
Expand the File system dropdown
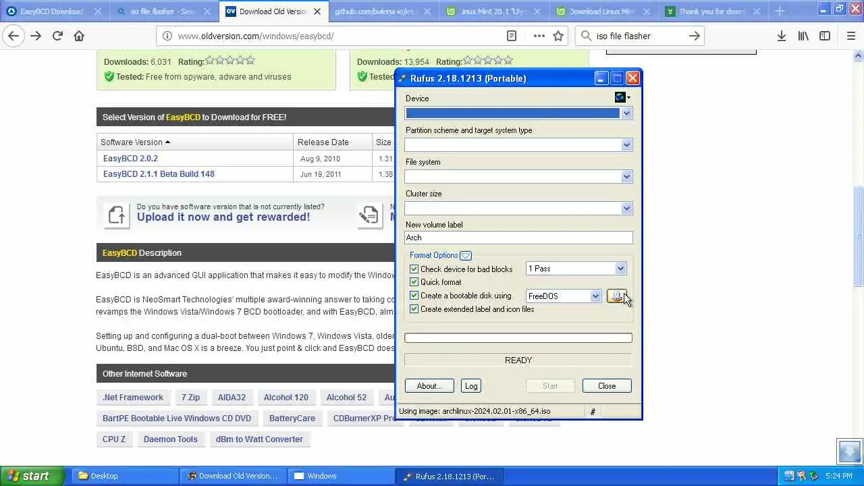coord(626,176)
